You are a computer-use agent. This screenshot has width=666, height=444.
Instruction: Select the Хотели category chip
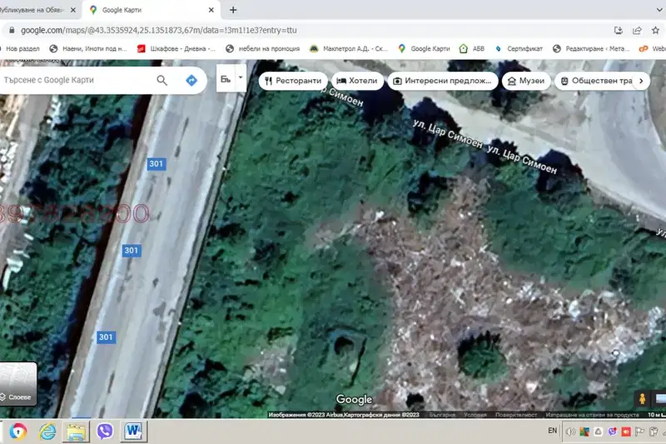point(357,81)
